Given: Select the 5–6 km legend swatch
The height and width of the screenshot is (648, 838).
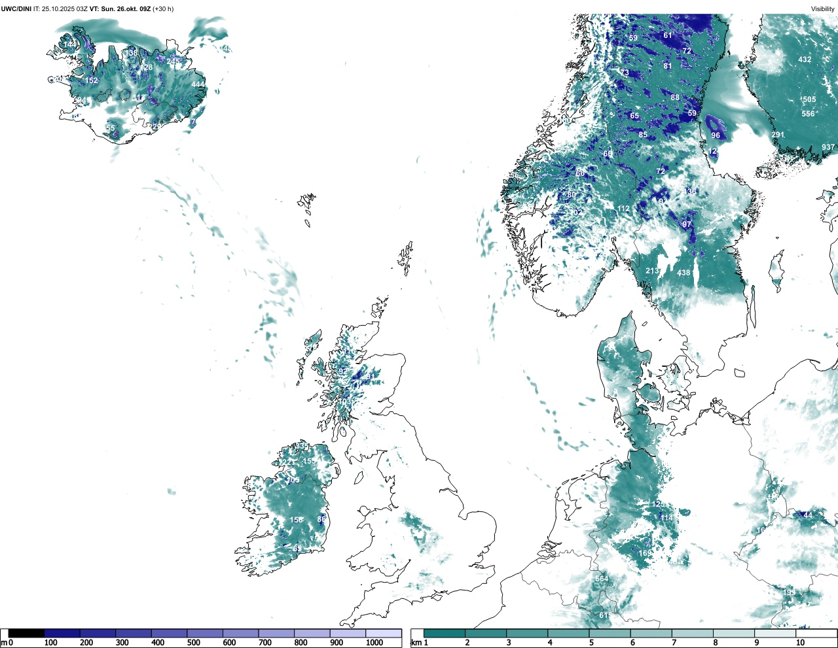Looking at the screenshot, I should pos(610,633).
